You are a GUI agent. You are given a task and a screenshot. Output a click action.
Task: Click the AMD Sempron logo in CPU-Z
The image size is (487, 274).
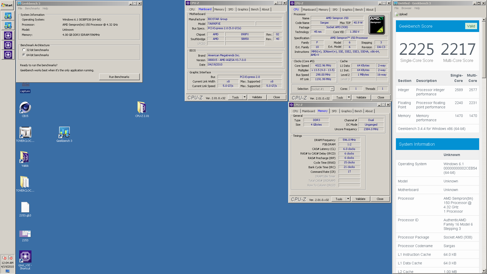tap(377, 25)
